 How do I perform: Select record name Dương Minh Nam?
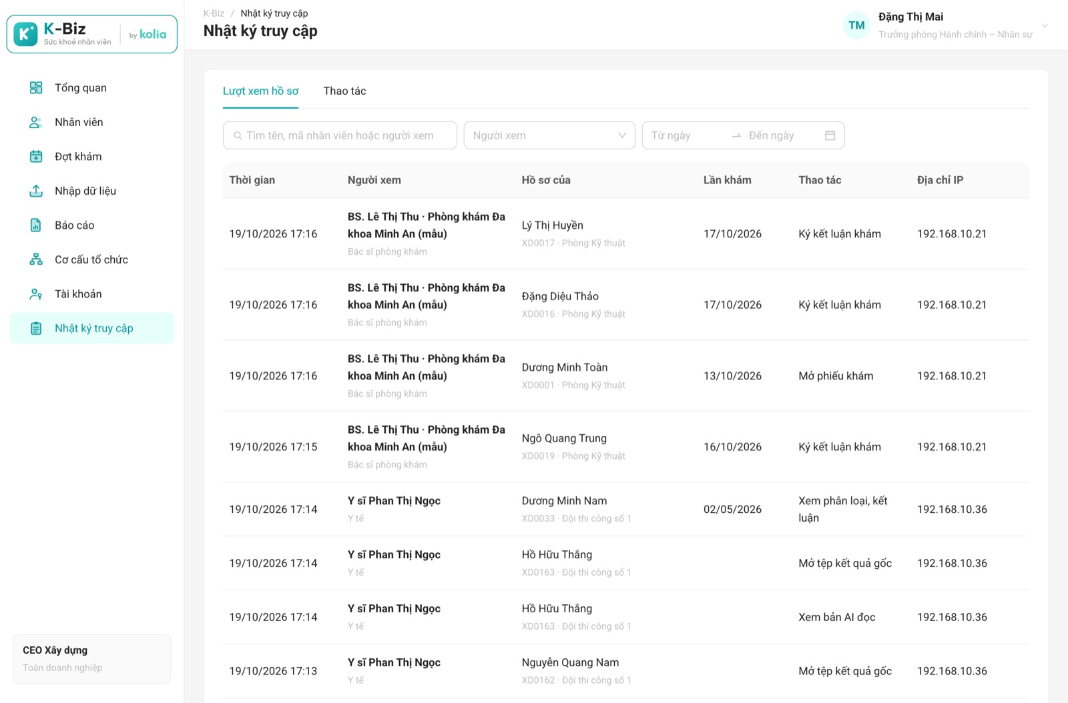tap(565, 501)
